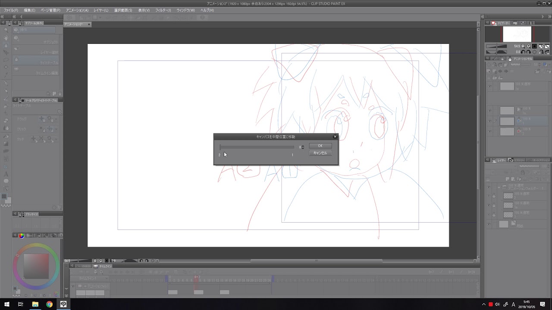The height and width of the screenshot is (310, 552).
Task: Open File Explorer from taskbar
Action: coord(35,304)
